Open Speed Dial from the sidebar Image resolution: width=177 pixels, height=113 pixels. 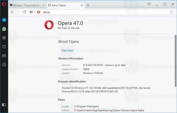pos(4,38)
